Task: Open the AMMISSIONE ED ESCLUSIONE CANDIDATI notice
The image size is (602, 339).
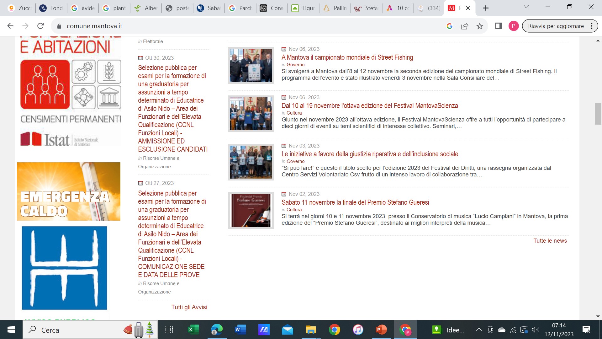Action: pyautogui.click(x=173, y=109)
